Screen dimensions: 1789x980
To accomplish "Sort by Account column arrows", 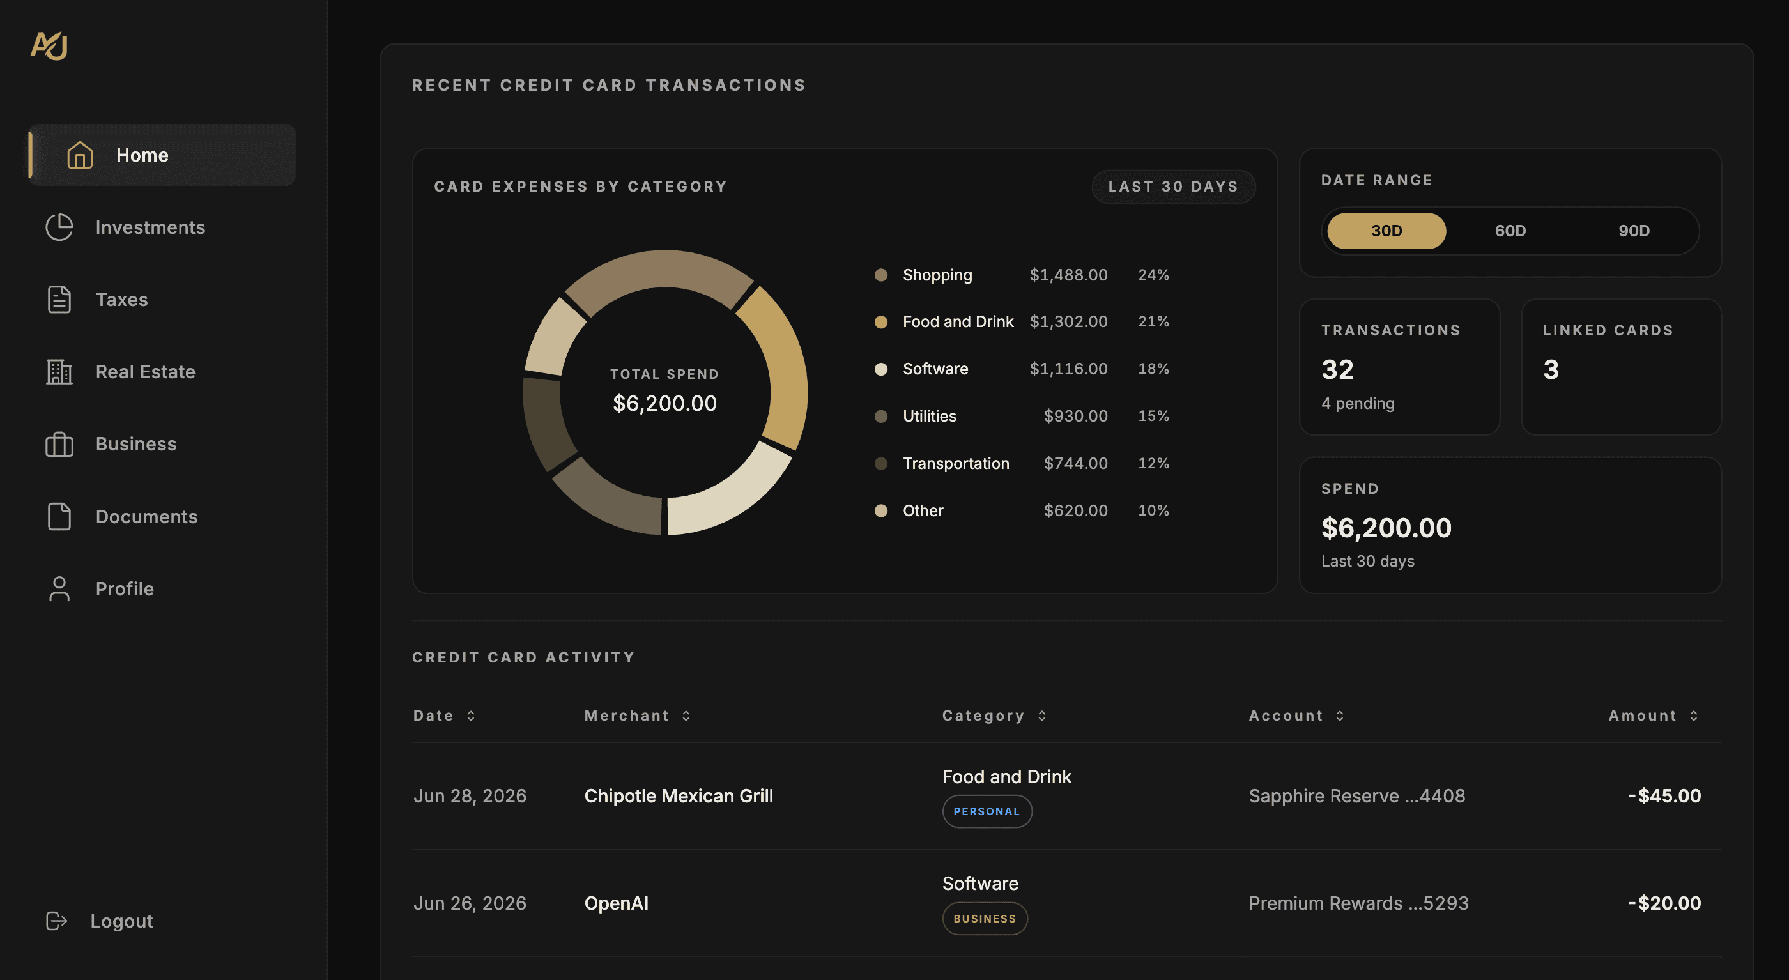I will pyautogui.click(x=1340, y=716).
